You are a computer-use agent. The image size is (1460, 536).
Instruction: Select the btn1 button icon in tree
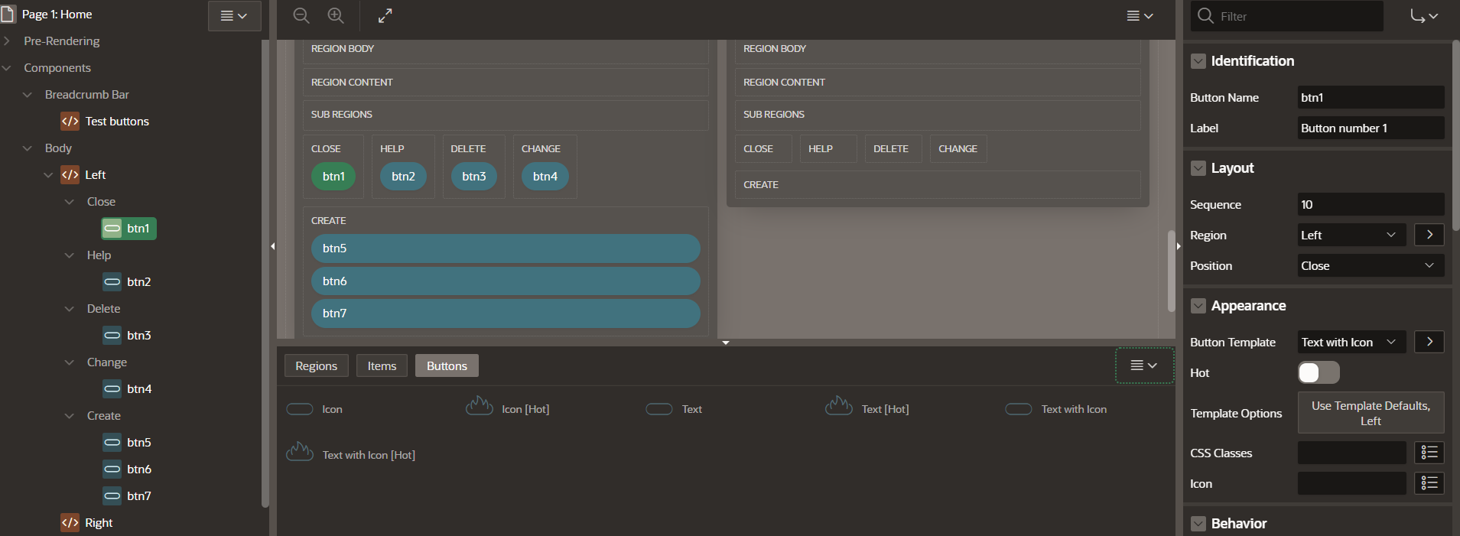tap(112, 228)
